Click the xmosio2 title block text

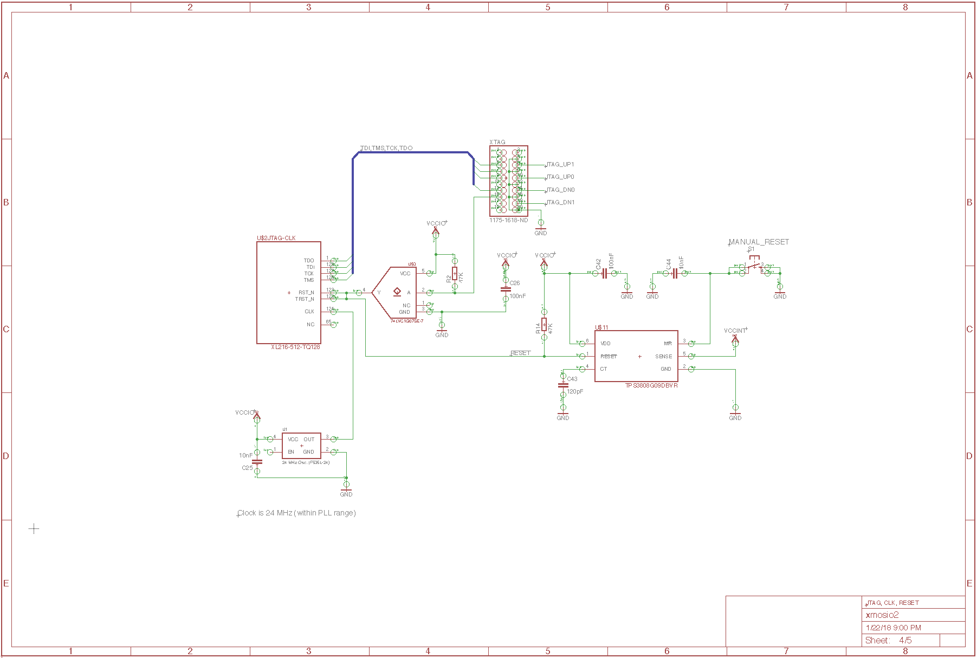882,615
